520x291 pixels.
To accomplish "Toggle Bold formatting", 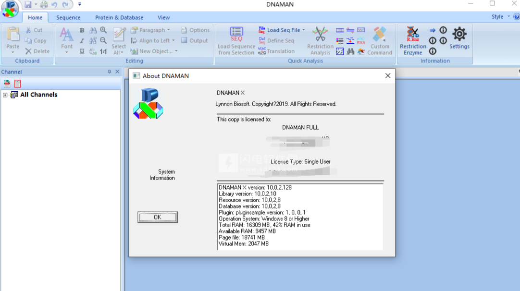I will (82, 30).
